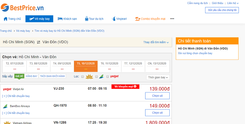Screen dimensions: 245x124
Task: Expand Chi tiết chuyến bay for VJ-230
Action: tap(16, 96)
